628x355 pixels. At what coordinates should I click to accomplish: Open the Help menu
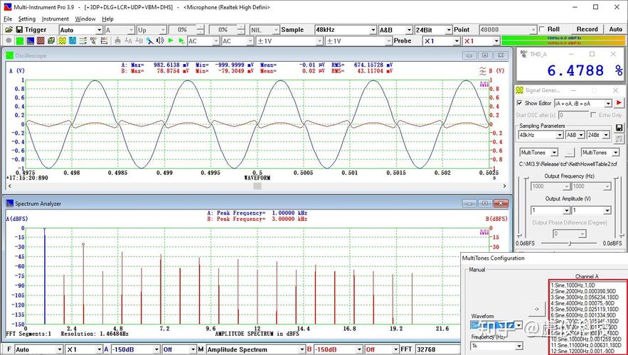click(x=107, y=18)
